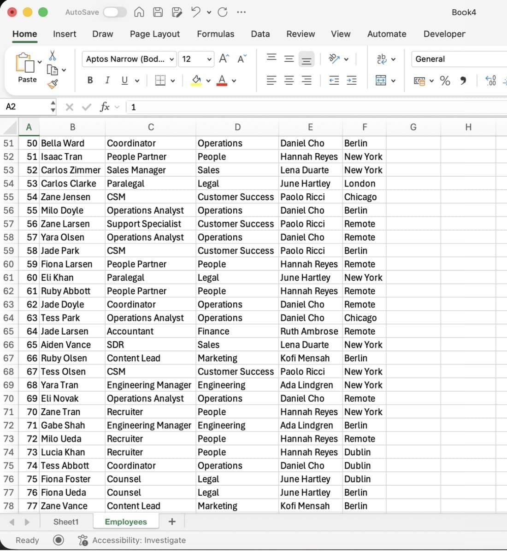Switch to the Sheet1 tab
Image resolution: width=507 pixels, height=551 pixels.
click(66, 522)
